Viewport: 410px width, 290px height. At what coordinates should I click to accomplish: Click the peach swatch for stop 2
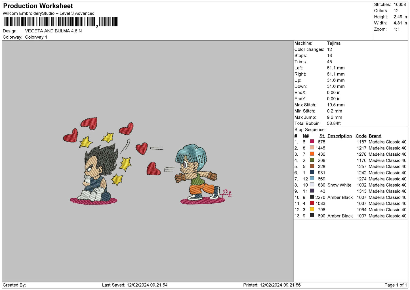point(312,148)
